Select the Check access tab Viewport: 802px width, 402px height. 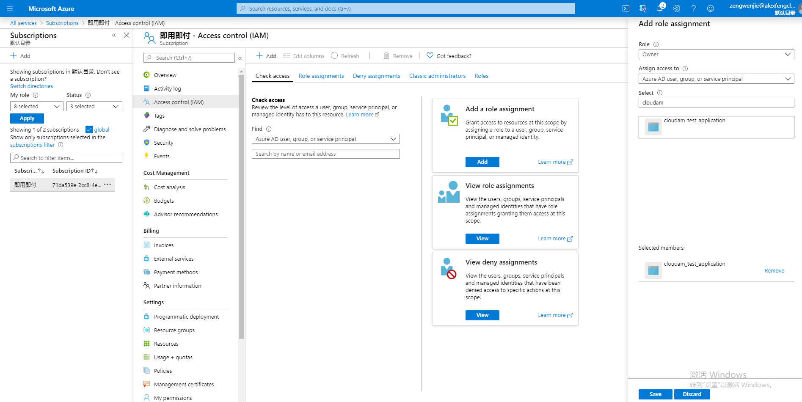(273, 76)
